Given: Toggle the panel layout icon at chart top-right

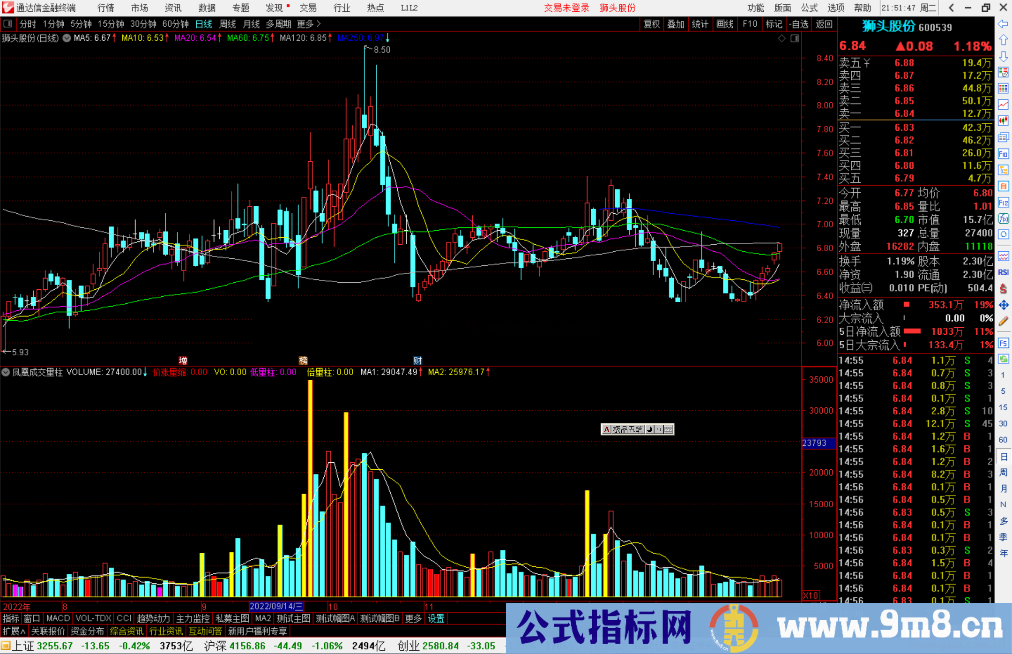Looking at the screenshot, I should [x=795, y=38].
